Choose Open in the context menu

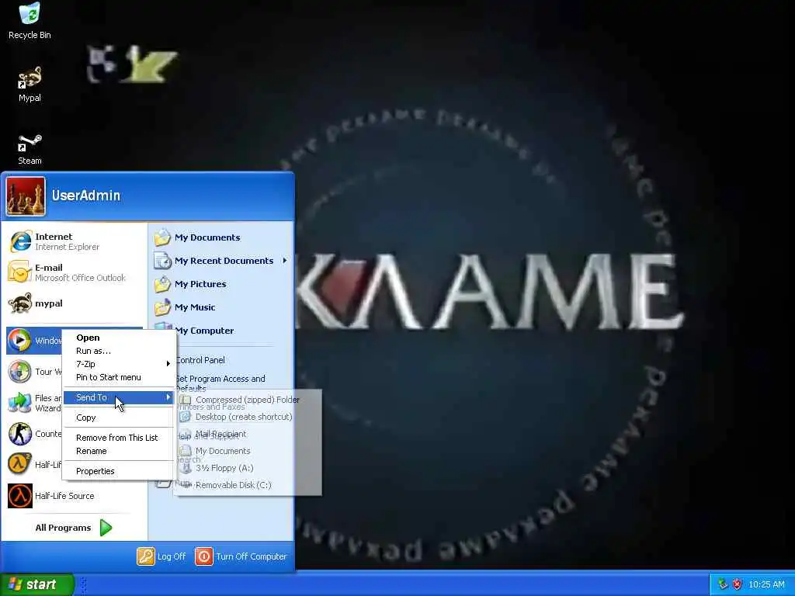click(118, 338)
